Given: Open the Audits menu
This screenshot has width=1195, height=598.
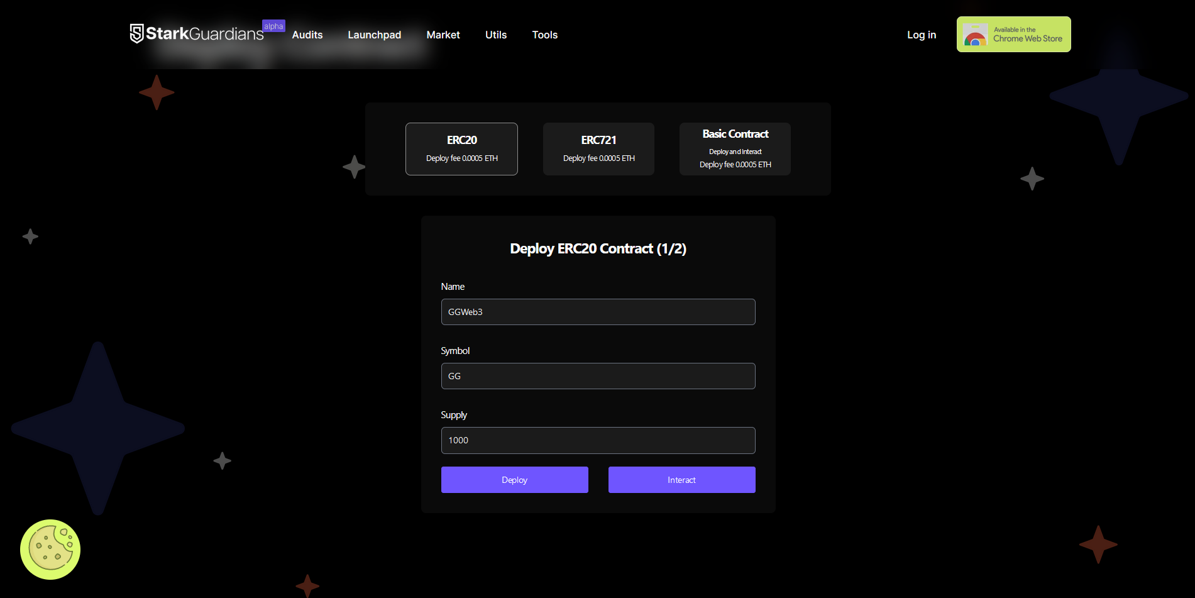Looking at the screenshot, I should coord(307,35).
